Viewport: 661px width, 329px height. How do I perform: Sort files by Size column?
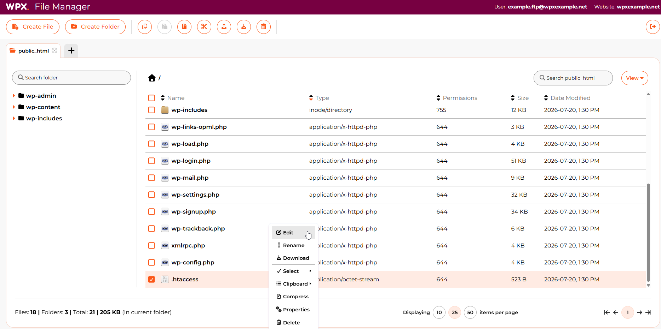point(520,98)
